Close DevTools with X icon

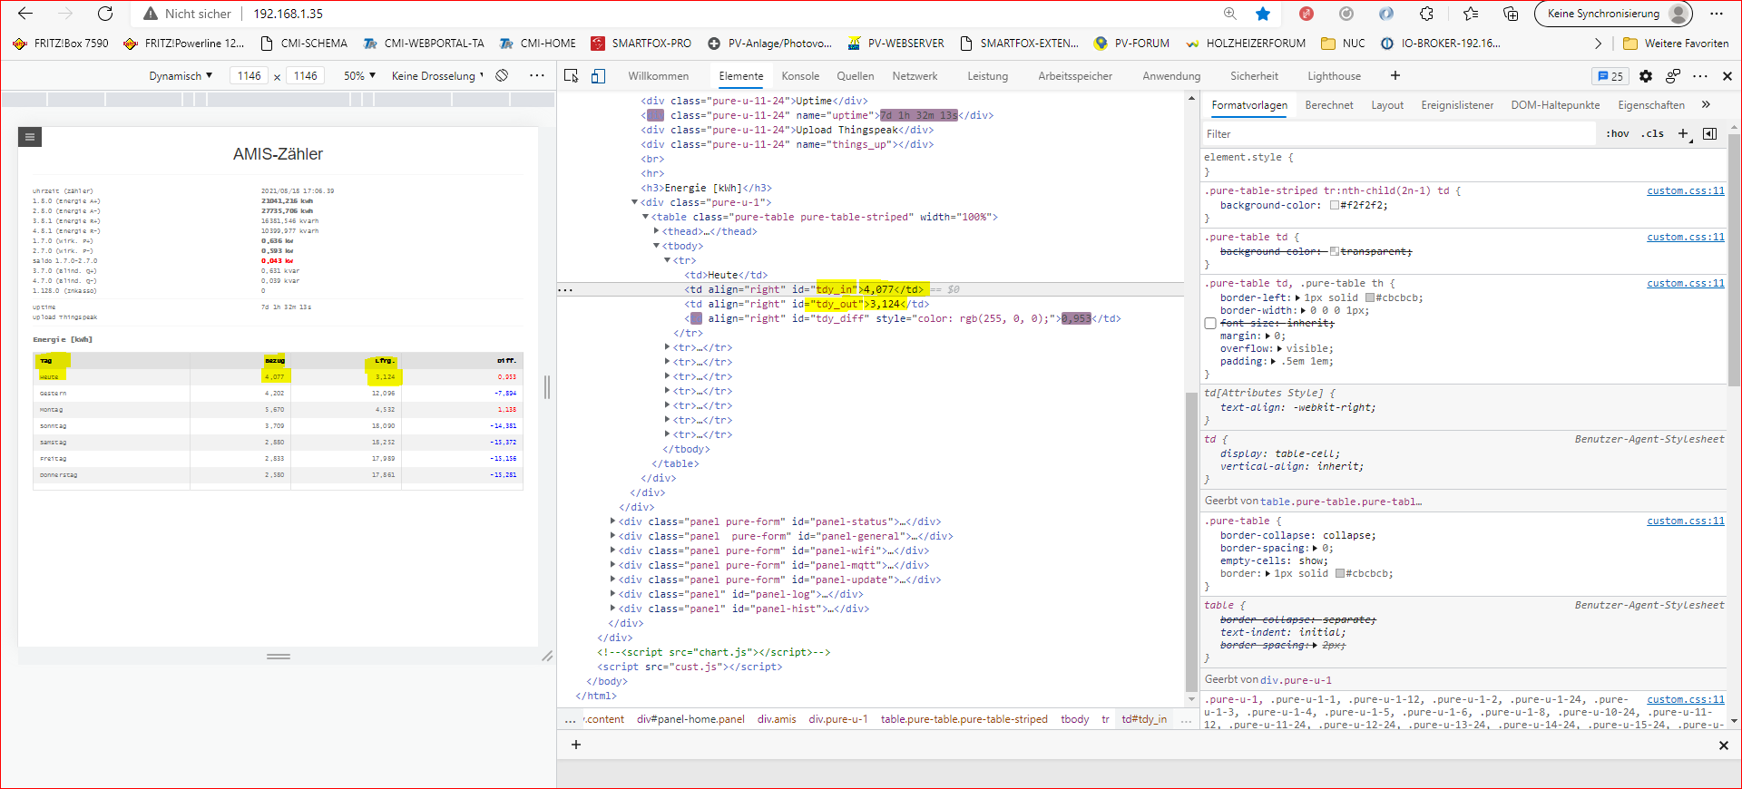[x=1727, y=76]
